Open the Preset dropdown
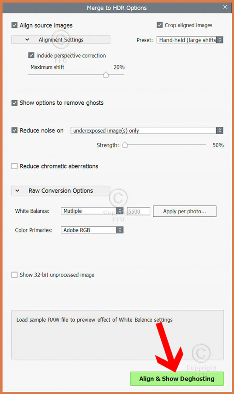Viewport: 234px width, 394px height. (x=189, y=40)
